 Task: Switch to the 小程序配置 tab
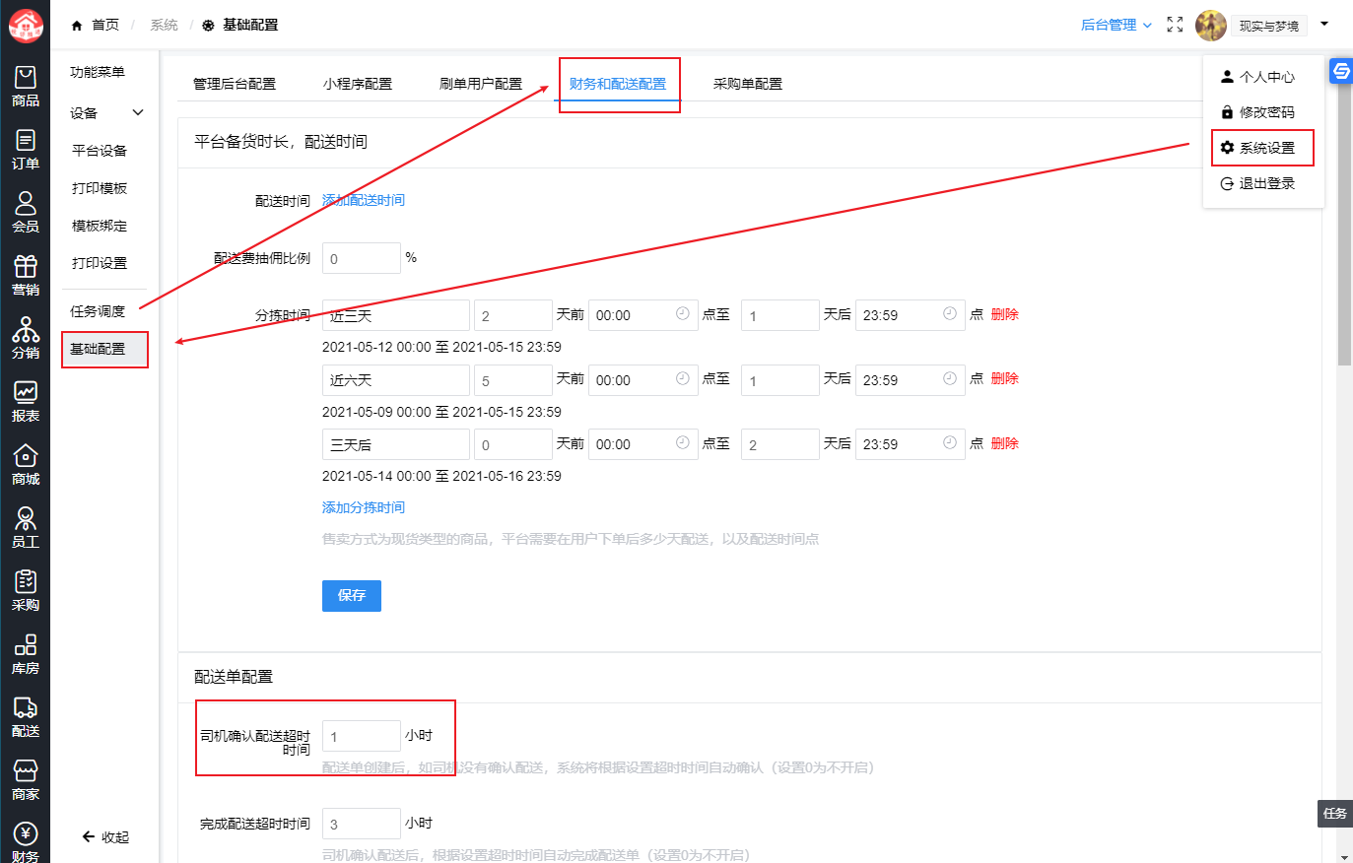(358, 84)
